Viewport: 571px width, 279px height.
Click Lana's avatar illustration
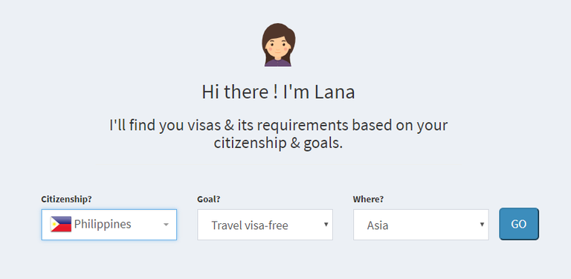pyautogui.click(x=278, y=45)
